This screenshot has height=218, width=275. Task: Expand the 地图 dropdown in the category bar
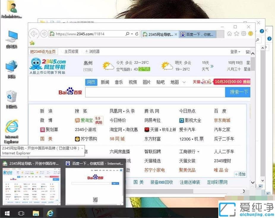click(x=184, y=82)
